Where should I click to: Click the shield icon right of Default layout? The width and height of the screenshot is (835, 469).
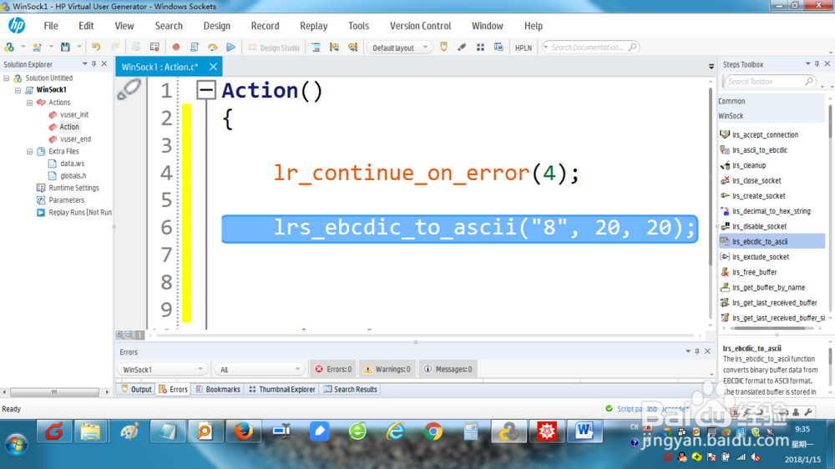point(443,48)
